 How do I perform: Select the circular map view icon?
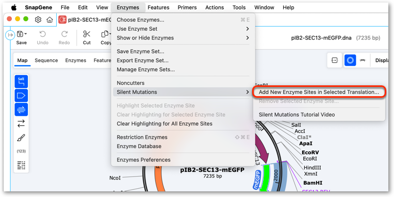(350, 60)
